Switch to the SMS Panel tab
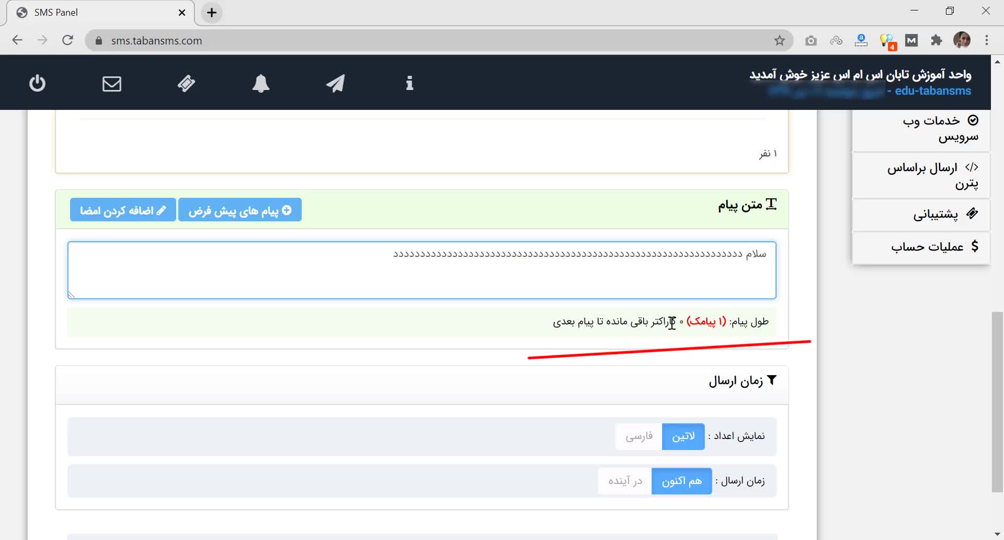This screenshot has width=1004, height=540. click(x=100, y=13)
